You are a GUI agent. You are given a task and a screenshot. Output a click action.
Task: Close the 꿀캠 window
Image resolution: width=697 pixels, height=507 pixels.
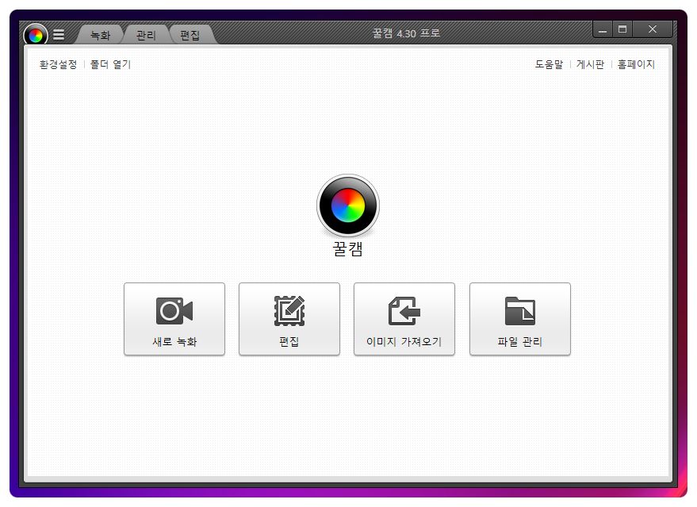point(653,29)
